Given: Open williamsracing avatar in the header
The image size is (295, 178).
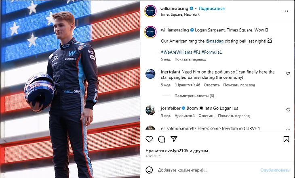Looking at the screenshot, I should (x=150, y=11).
